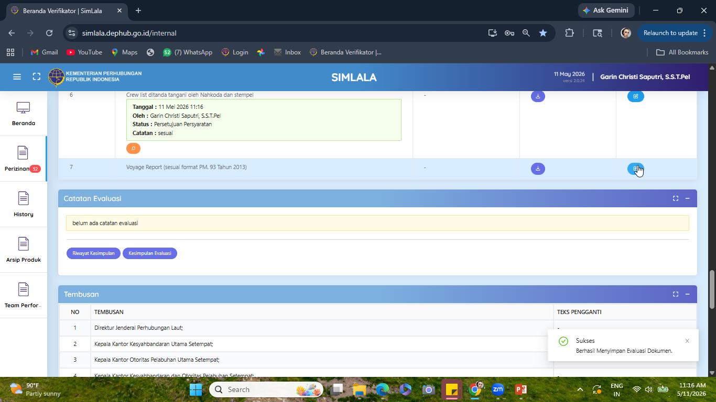Open the Windows Start menu

196,389
